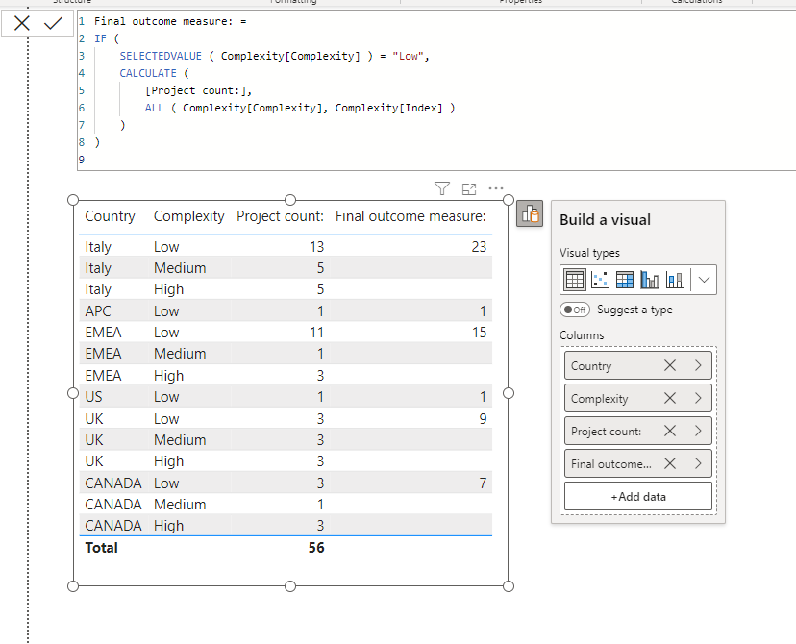Remove Final outcome field from Columns
This screenshot has height=644, width=796.
coord(670,463)
